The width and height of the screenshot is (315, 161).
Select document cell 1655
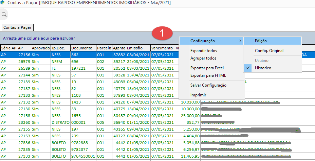84,116
